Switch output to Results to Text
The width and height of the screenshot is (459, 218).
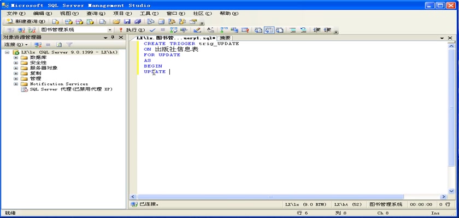click(258, 30)
